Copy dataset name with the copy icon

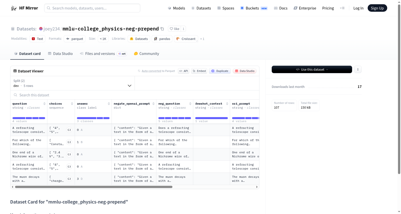coord(162,29)
